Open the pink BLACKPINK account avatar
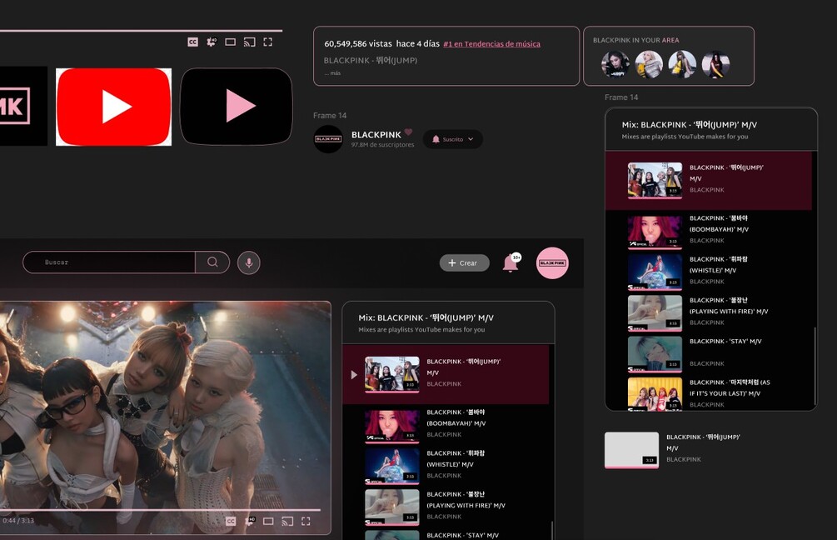Image resolution: width=837 pixels, height=540 pixels. tap(552, 262)
